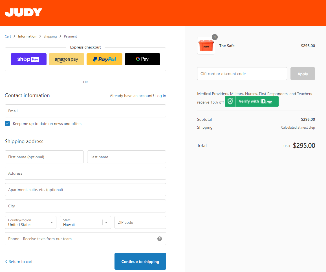Pay with the Shop Pay button
This screenshot has width=326, height=272.
[x=28, y=59]
